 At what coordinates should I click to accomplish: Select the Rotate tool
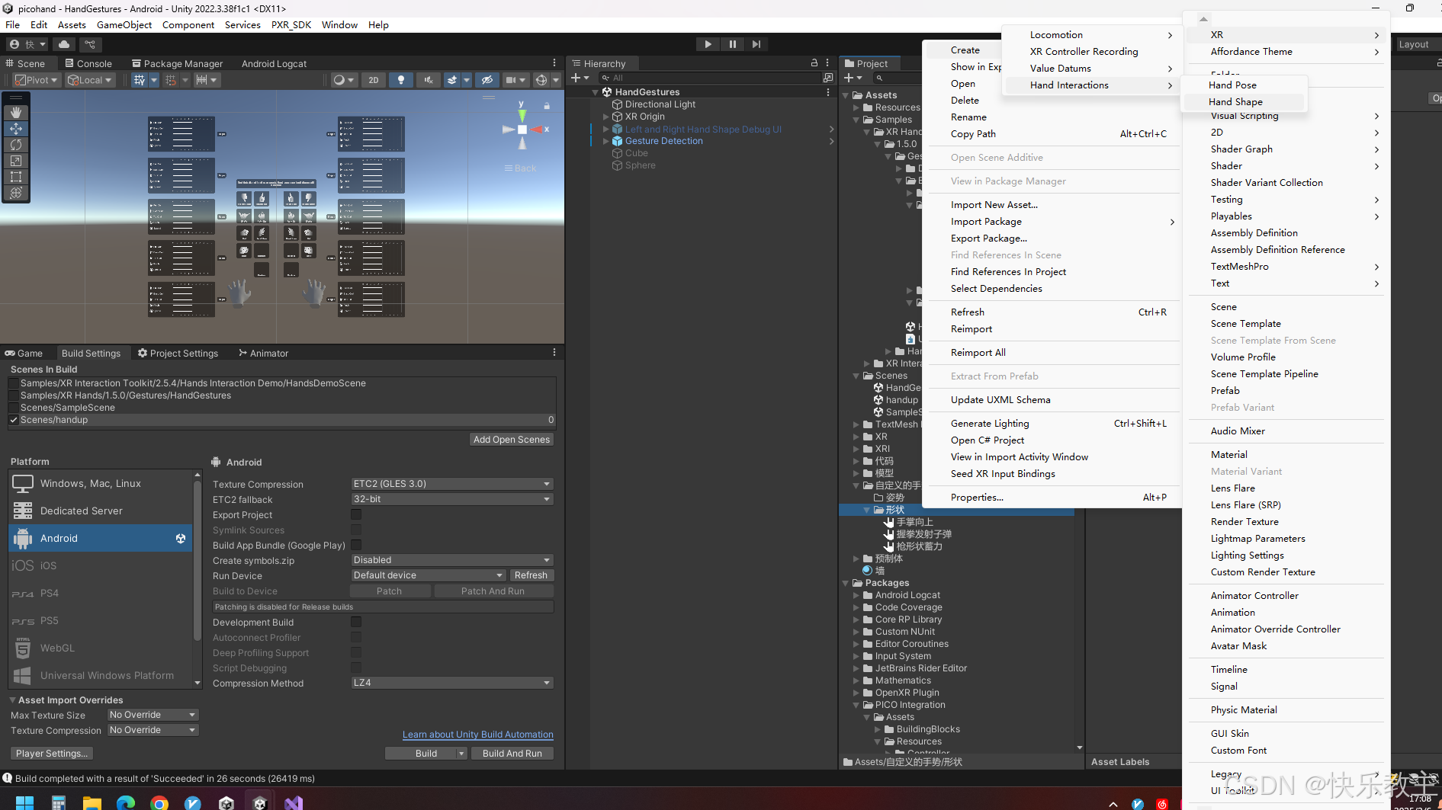point(16,145)
